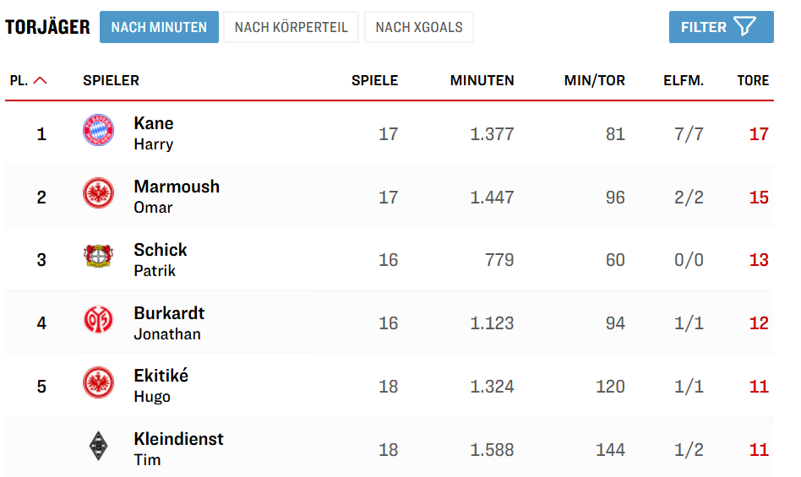Switch to Nach Minuten tab
This screenshot has height=477, width=801.
pos(159,27)
